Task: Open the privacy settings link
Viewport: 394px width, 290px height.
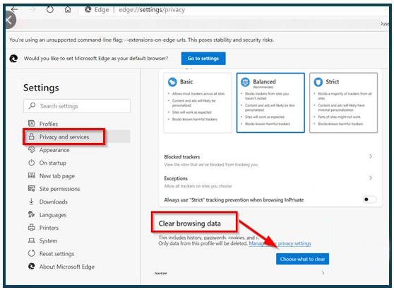Action: tap(280, 243)
